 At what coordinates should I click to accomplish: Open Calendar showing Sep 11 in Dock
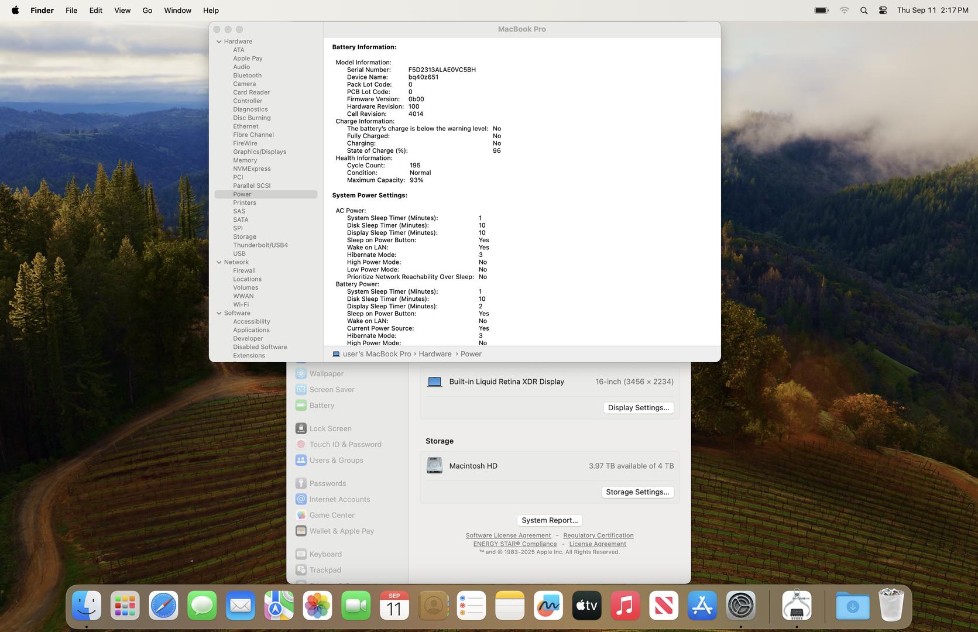tap(394, 605)
